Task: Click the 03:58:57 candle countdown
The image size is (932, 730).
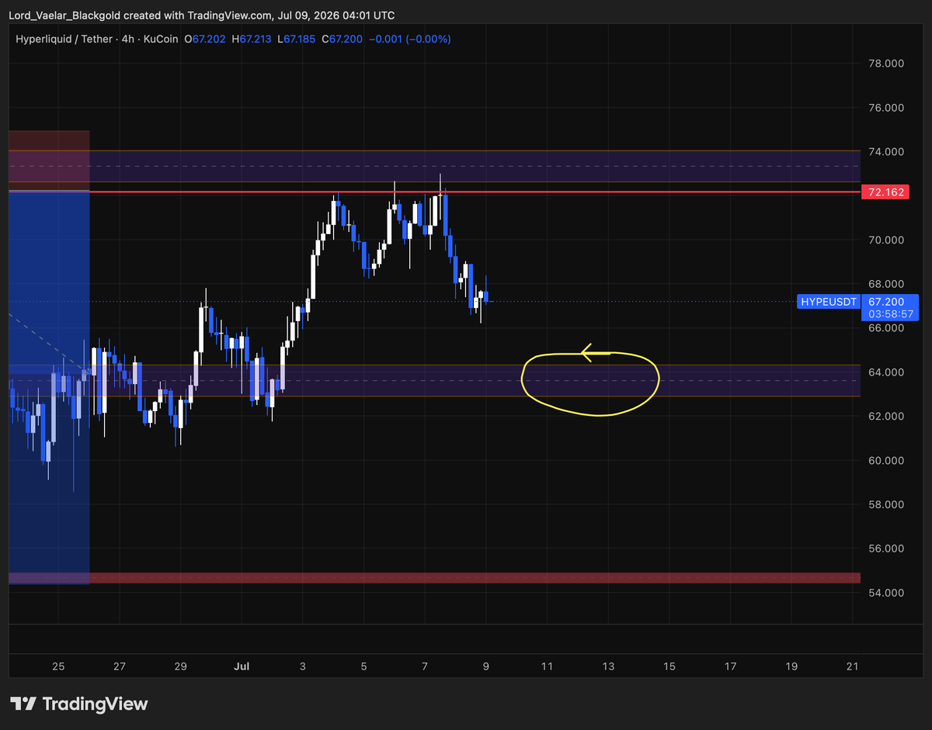Action: [x=889, y=314]
